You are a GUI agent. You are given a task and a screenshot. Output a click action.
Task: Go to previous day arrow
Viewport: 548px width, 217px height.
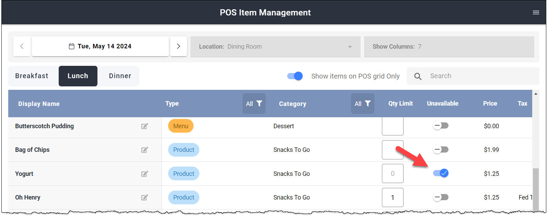point(22,46)
